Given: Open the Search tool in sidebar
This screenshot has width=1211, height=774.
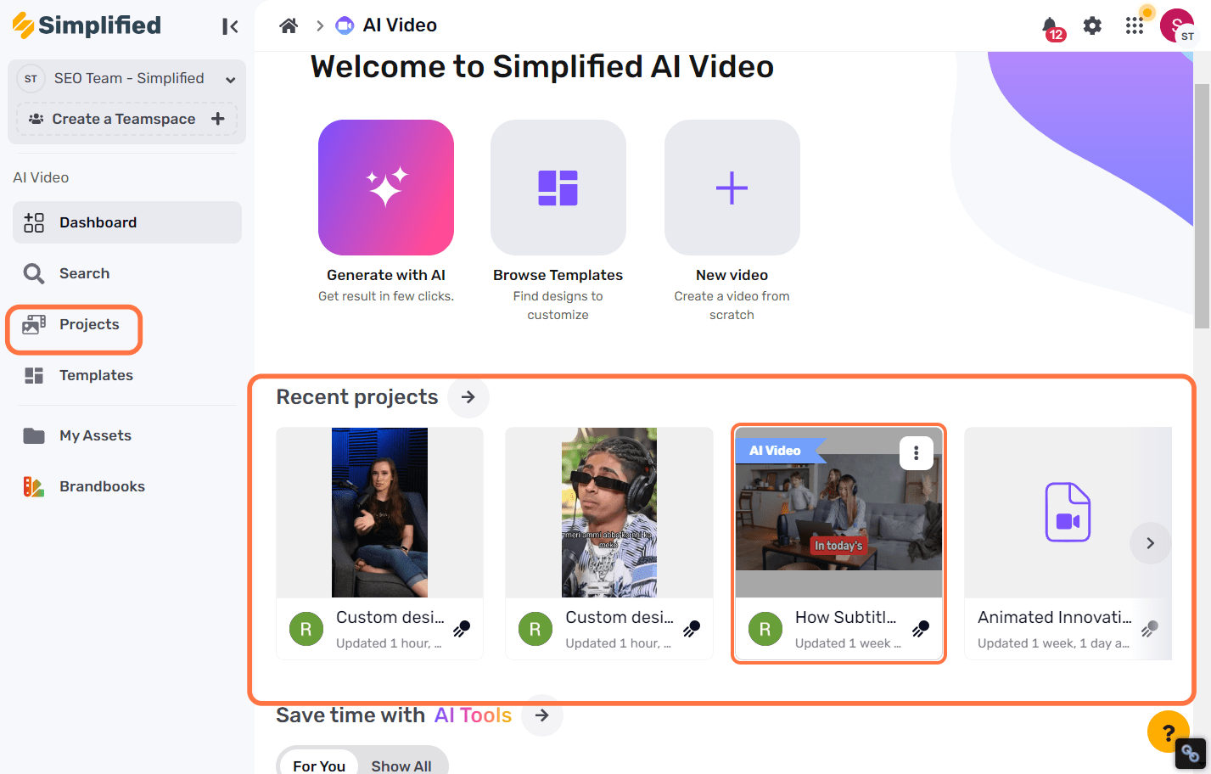Looking at the screenshot, I should 85,272.
